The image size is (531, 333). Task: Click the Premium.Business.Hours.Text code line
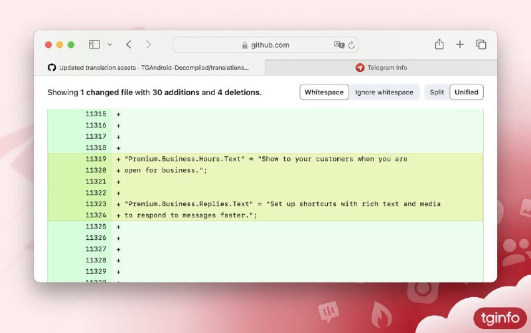tap(265, 160)
